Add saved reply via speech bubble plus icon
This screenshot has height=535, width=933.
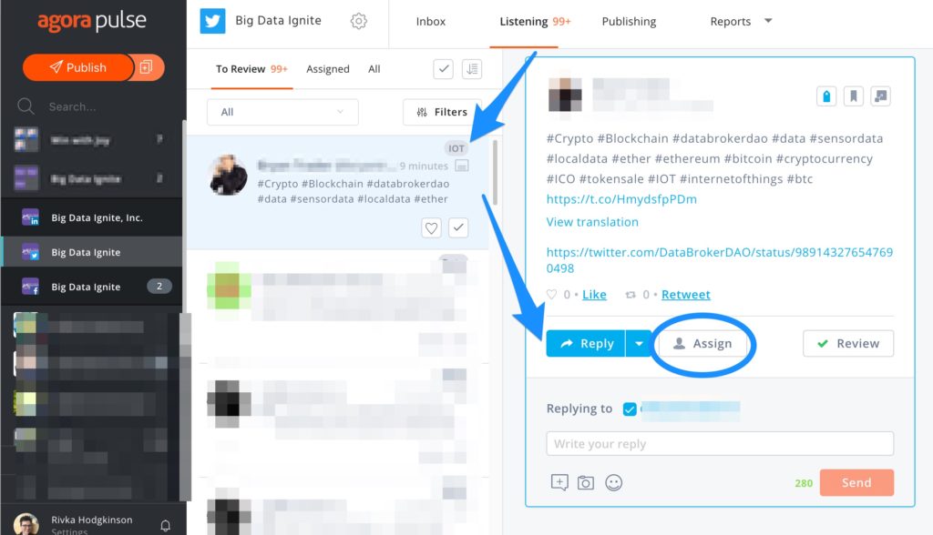pos(559,483)
